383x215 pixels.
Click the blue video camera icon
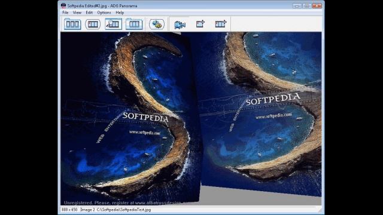point(180,24)
